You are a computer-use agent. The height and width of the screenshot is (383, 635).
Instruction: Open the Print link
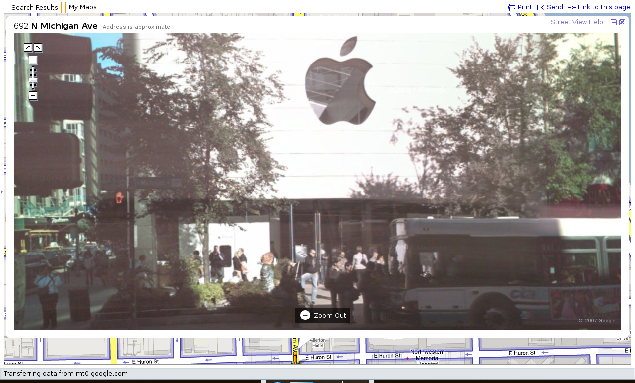[525, 7]
